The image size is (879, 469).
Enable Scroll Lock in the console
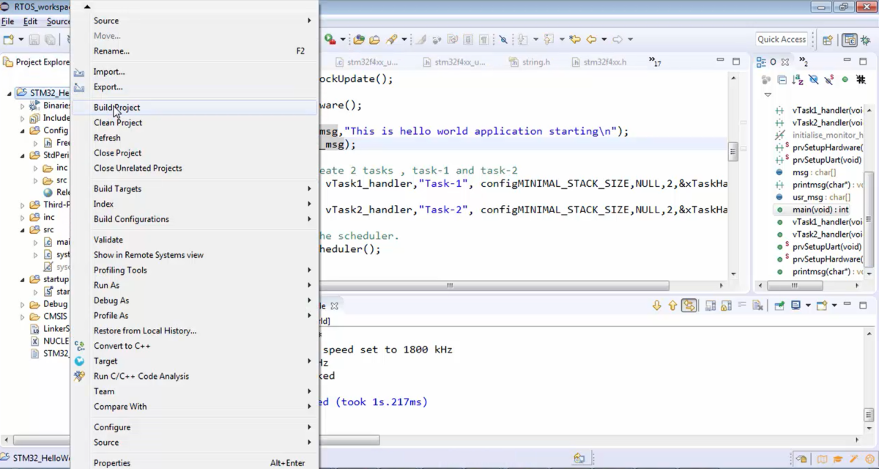coord(726,306)
